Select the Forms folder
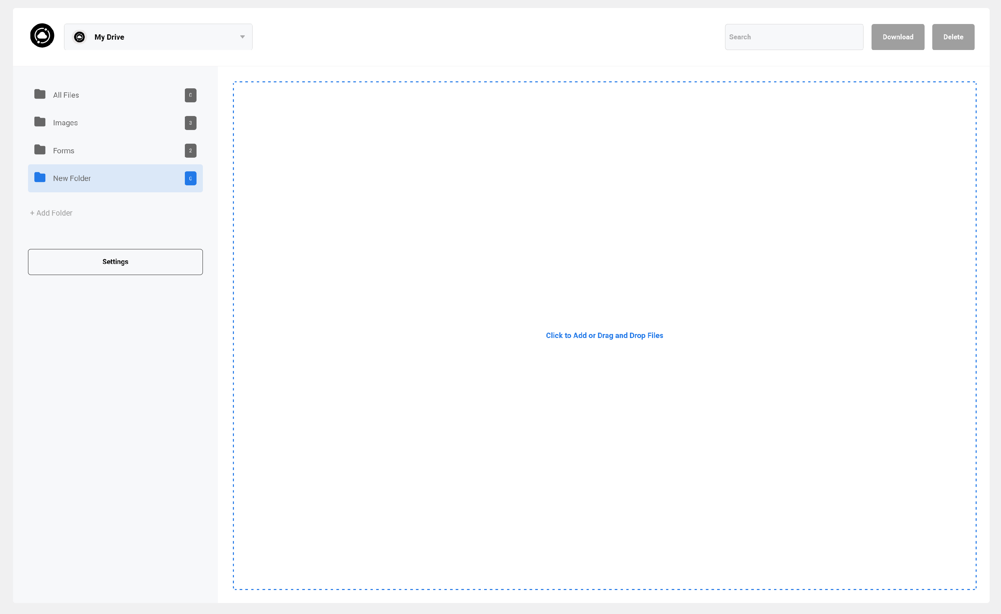This screenshot has height=614, width=1001. (64, 151)
